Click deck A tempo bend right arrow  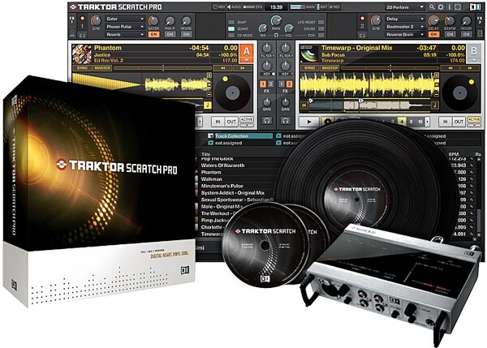tap(243, 68)
